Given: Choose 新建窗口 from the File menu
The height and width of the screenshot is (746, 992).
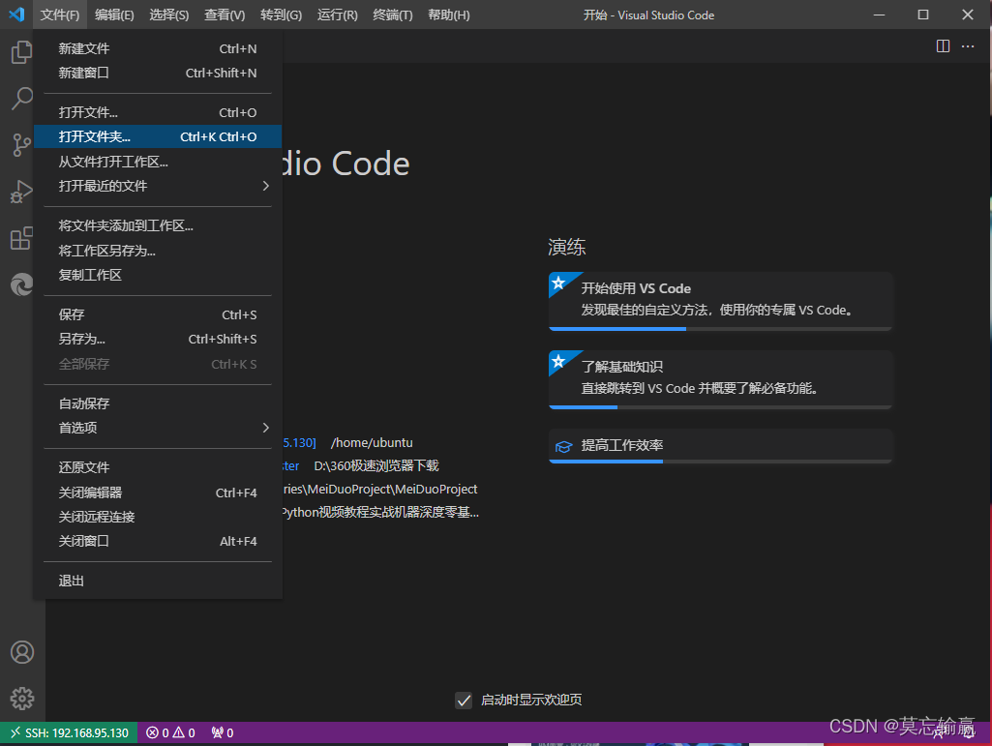Looking at the screenshot, I should (158, 73).
